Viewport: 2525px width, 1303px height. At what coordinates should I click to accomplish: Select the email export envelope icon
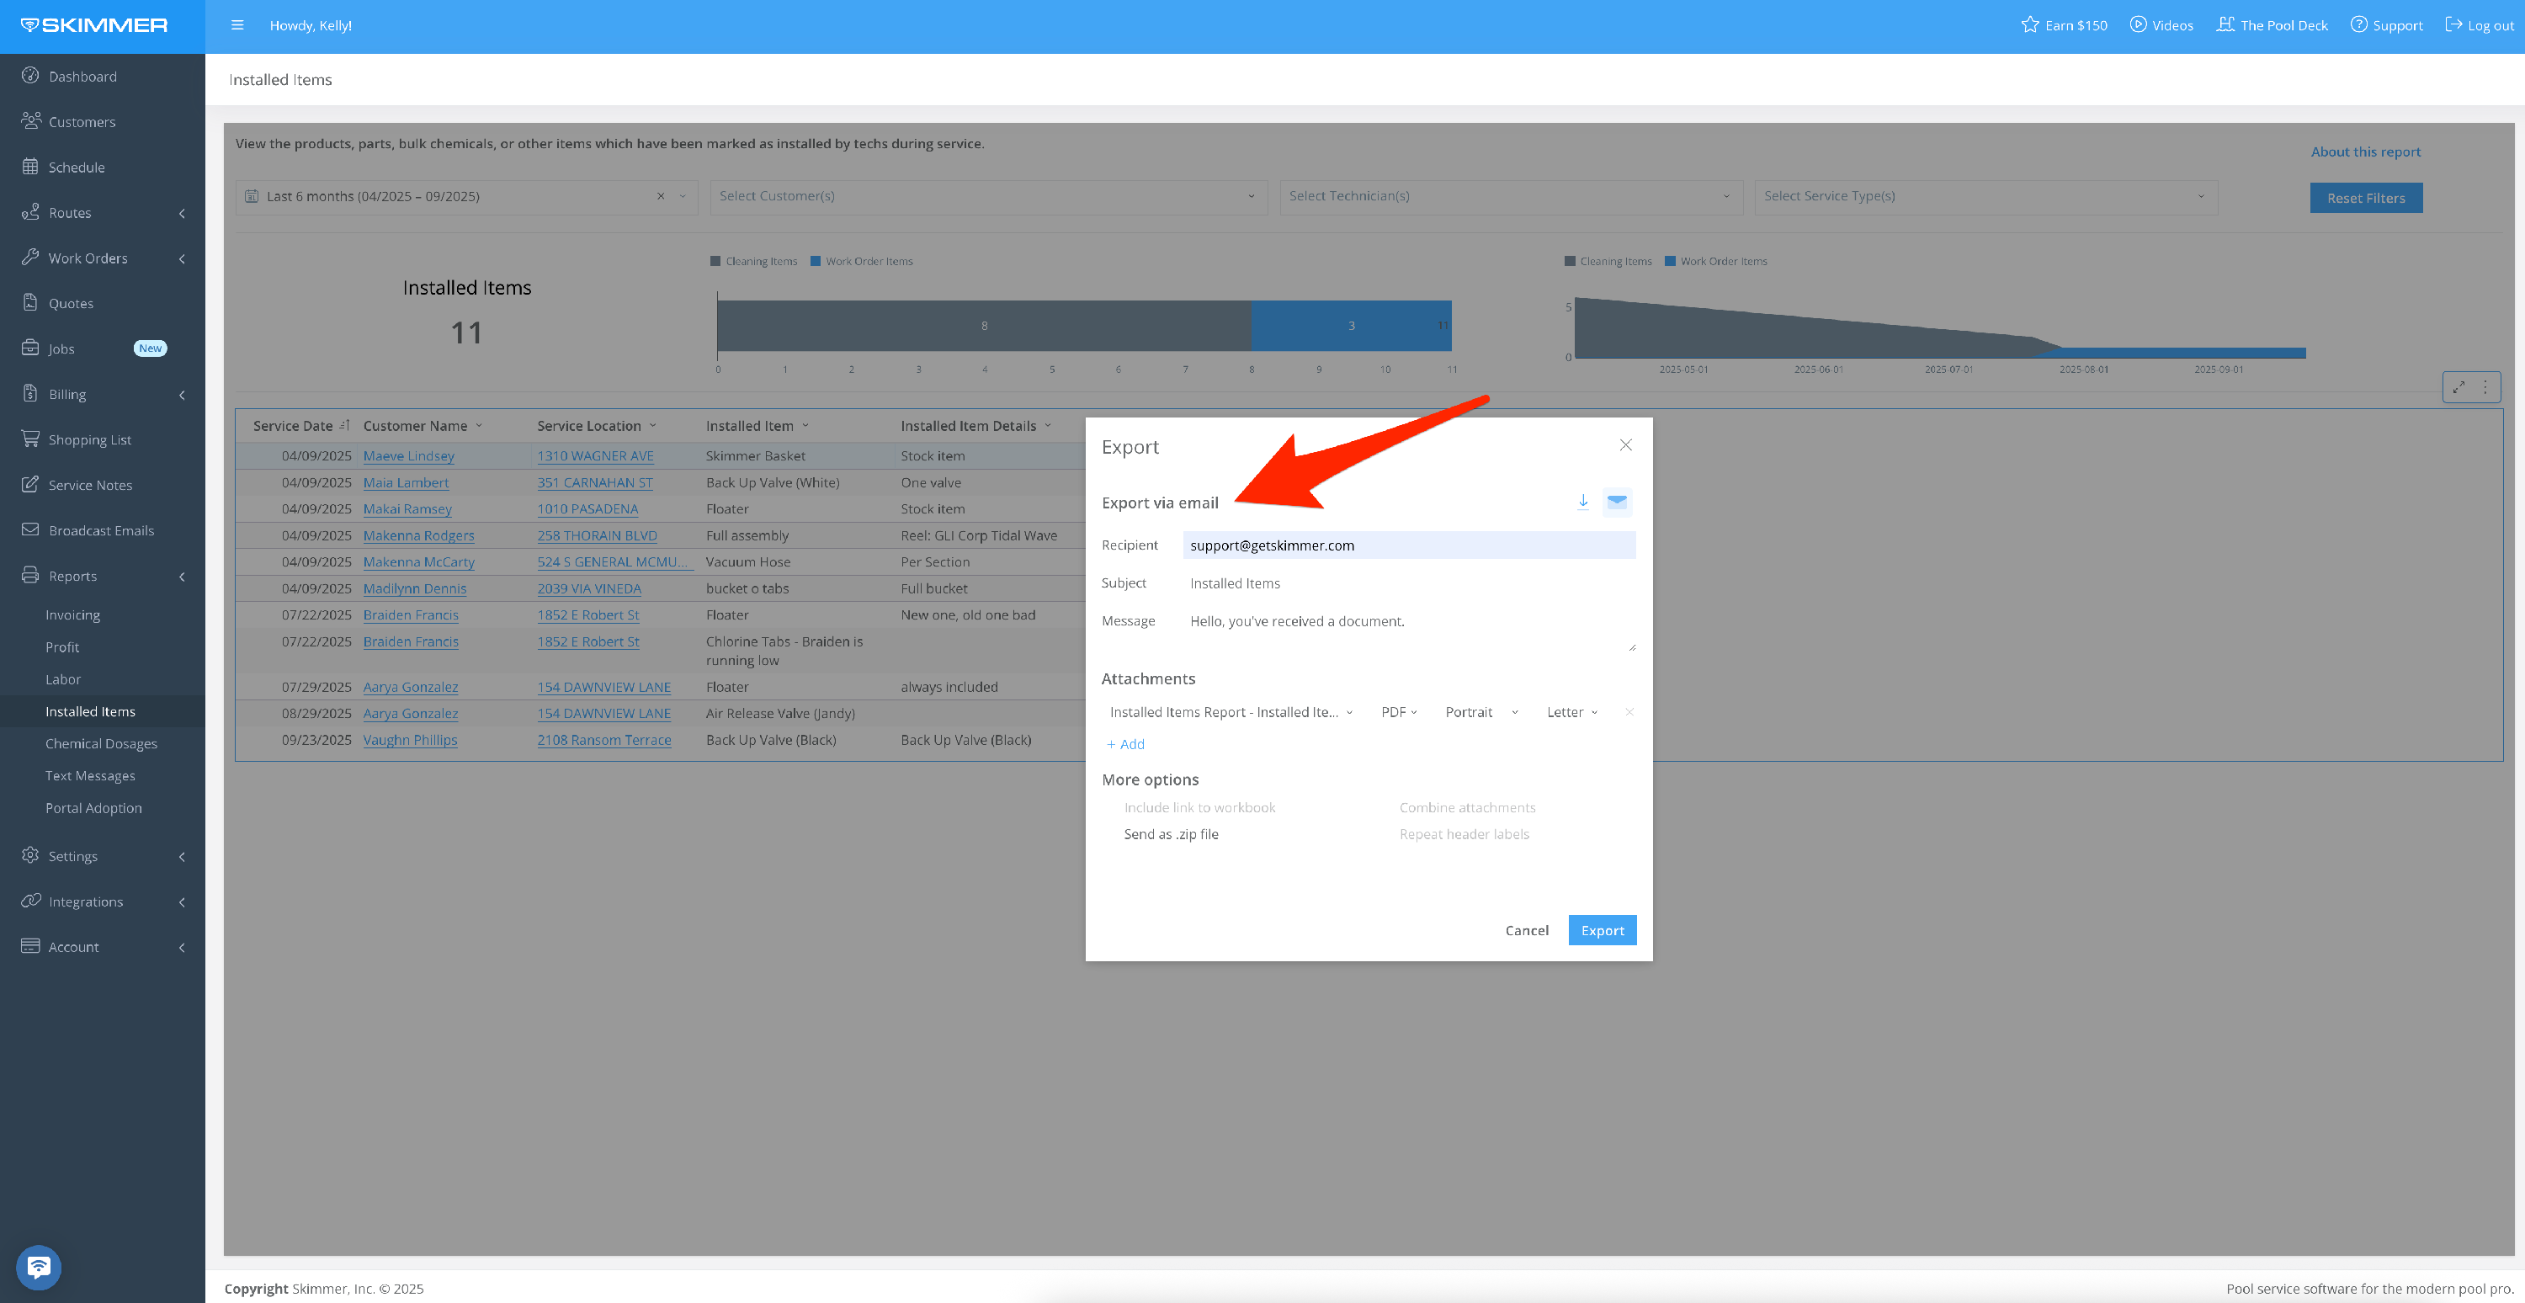click(x=1616, y=502)
